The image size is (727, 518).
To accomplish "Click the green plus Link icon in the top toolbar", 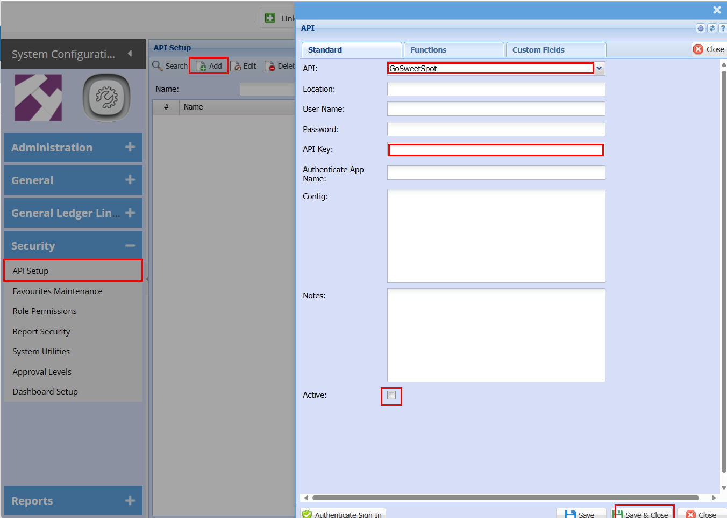I will 270,18.
